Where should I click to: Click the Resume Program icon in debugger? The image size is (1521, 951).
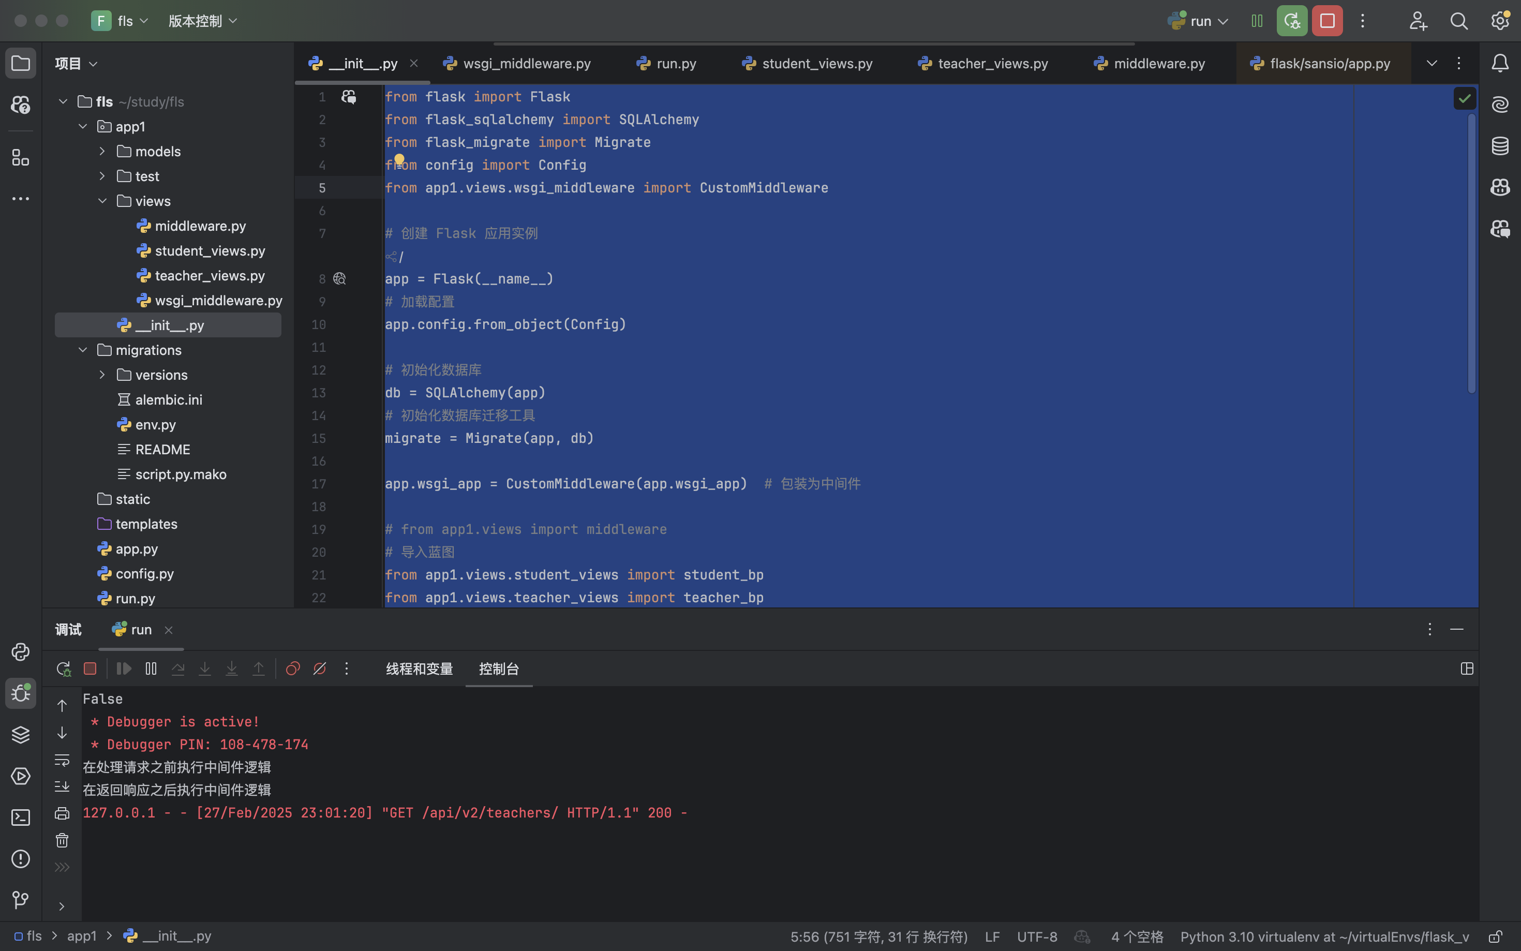tap(124, 668)
